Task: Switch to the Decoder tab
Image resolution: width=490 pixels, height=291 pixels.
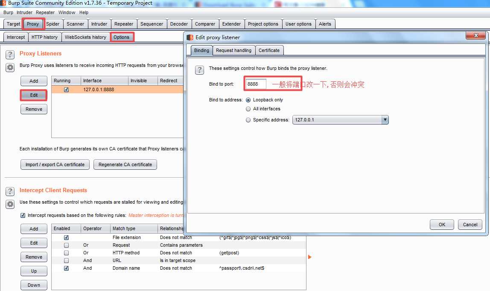Action: click(179, 24)
